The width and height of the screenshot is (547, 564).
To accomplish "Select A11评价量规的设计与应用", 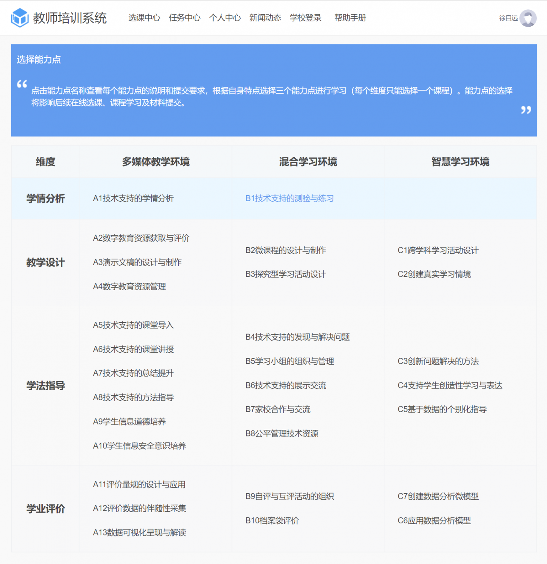I will [x=139, y=484].
